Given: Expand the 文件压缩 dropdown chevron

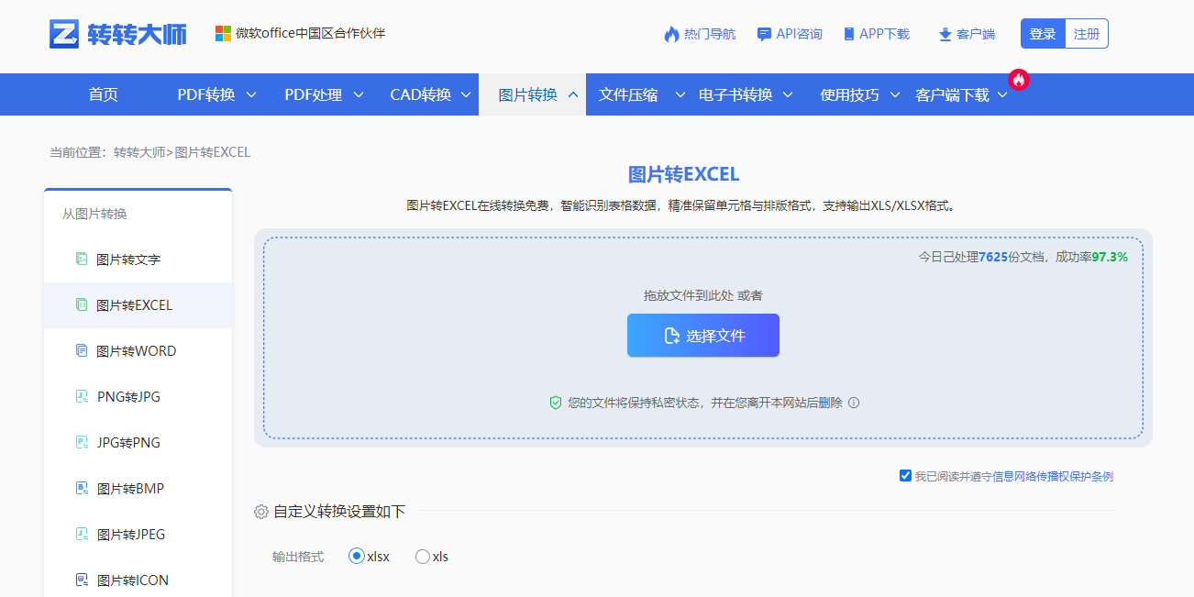Looking at the screenshot, I should pos(680,94).
